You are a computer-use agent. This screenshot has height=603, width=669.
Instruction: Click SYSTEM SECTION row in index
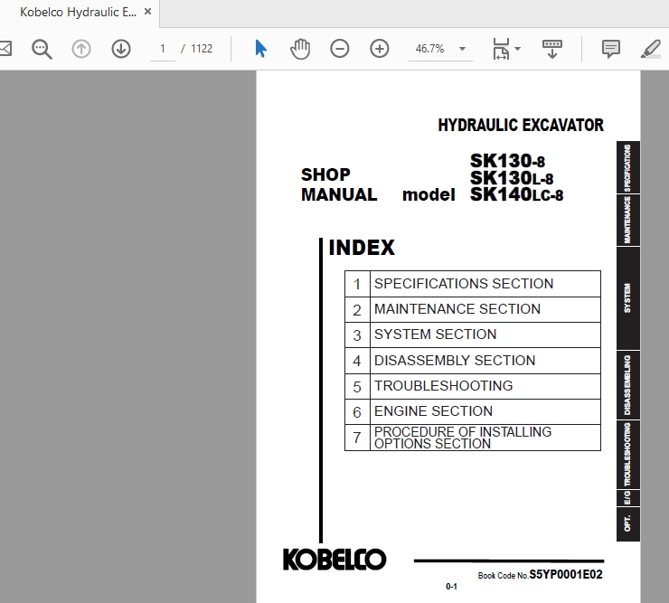pyautogui.click(x=473, y=334)
